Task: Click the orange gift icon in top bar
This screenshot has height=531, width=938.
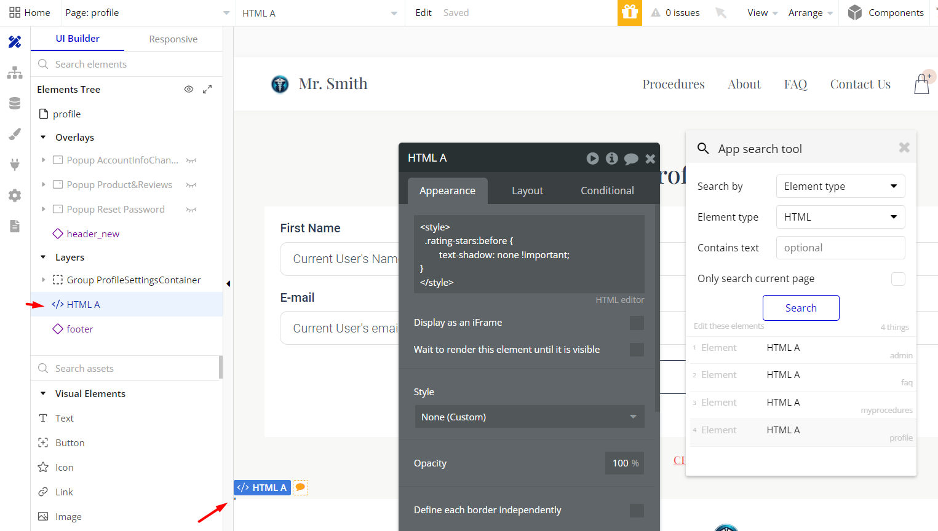Action: tap(630, 12)
